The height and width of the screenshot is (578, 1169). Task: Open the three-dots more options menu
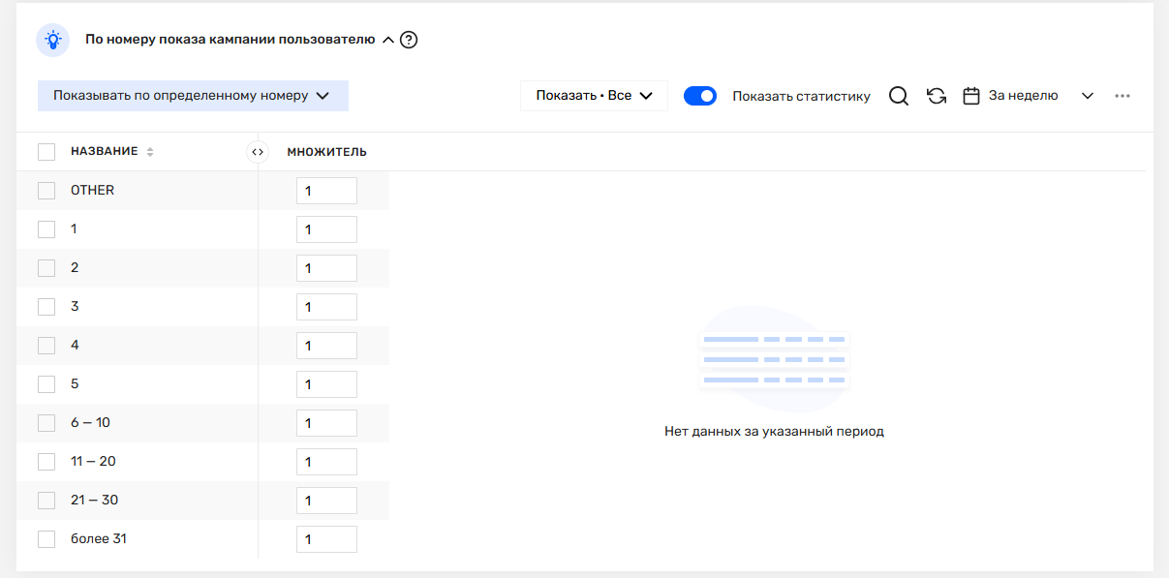point(1123,96)
